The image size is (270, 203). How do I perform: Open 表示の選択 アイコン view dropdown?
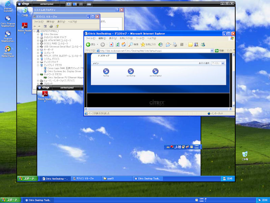[223, 63]
